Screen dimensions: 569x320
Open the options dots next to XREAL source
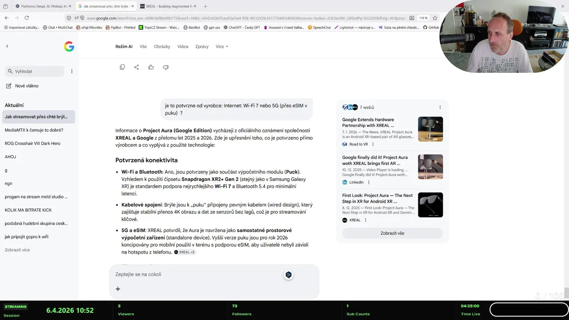pos(366,220)
